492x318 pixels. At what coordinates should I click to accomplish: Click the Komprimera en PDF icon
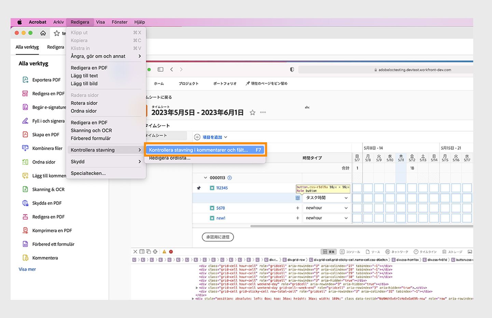pyautogui.click(x=25, y=230)
